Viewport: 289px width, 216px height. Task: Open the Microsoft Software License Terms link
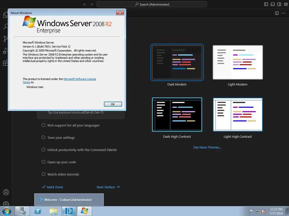(80, 79)
